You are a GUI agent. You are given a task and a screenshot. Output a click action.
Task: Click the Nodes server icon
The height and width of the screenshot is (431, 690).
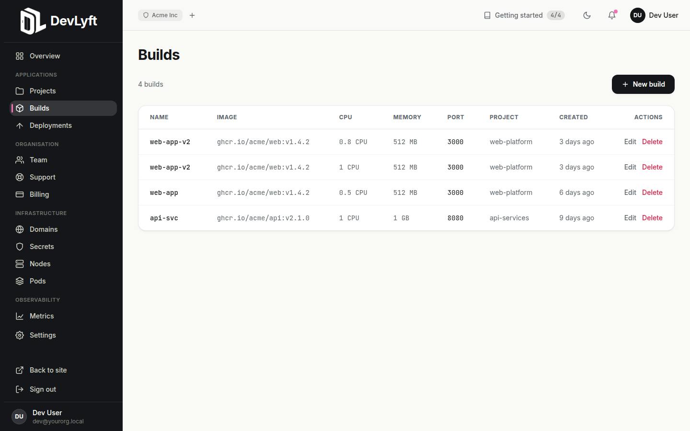tap(20, 264)
